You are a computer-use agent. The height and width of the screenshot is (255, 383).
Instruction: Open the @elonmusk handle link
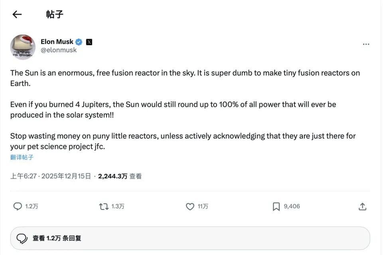59,50
